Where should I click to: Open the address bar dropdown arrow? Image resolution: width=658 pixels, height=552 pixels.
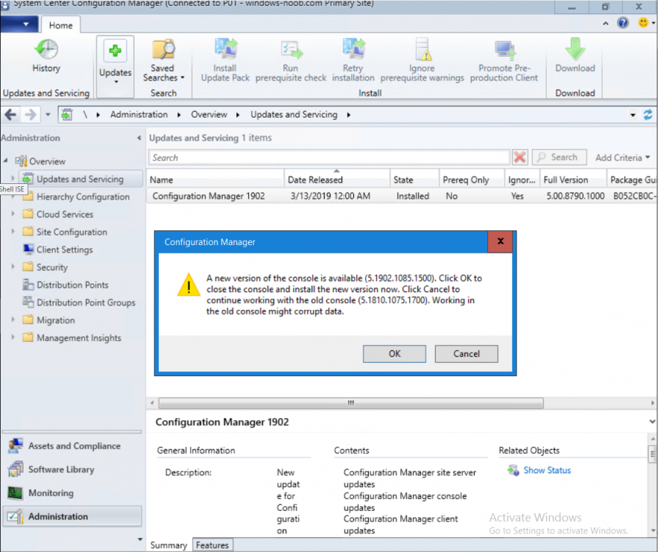point(633,115)
